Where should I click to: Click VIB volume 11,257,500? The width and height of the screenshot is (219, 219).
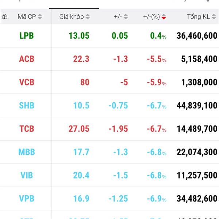197,175
